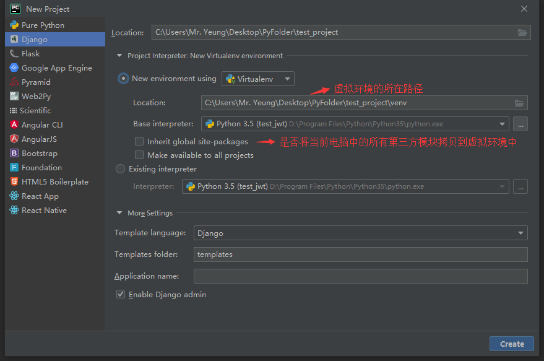Image resolution: width=544 pixels, height=361 pixels.
Task: Click the Web2Py icon
Action: tap(14, 96)
